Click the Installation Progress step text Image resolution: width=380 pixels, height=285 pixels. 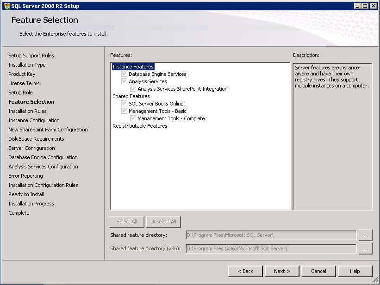(x=31, y=204)
